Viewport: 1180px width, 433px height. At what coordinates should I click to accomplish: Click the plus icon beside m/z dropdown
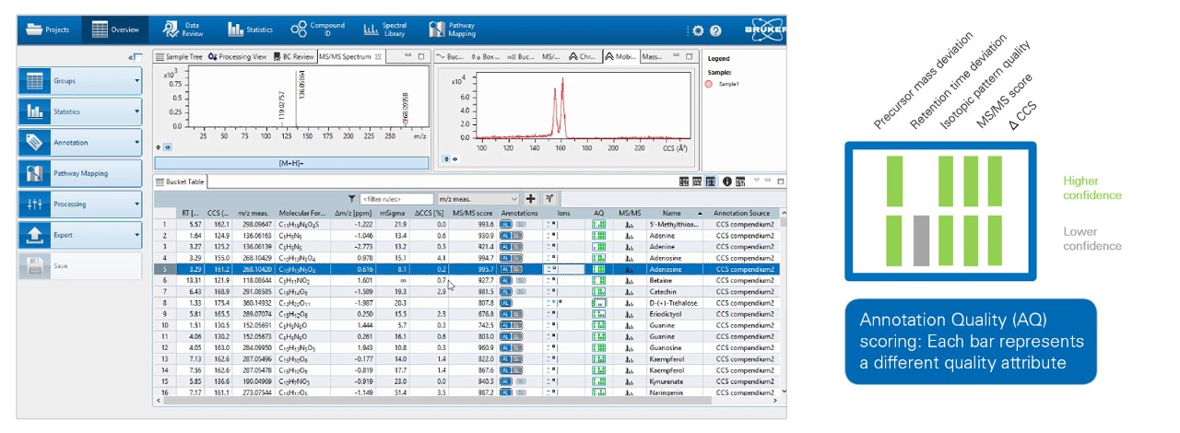pyautogui.click(x=531, y=198)
